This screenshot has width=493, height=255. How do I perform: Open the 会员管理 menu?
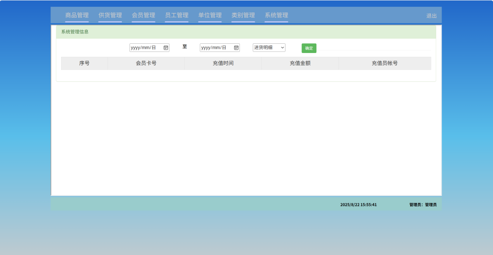tap(143, 15)
